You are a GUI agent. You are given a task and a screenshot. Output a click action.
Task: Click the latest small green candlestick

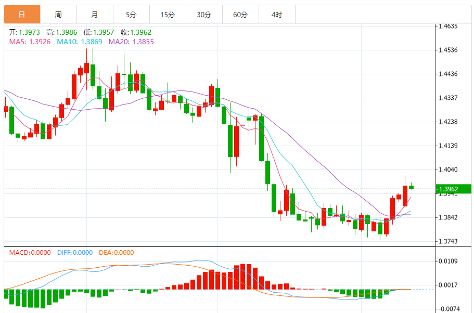click(412, 187)
